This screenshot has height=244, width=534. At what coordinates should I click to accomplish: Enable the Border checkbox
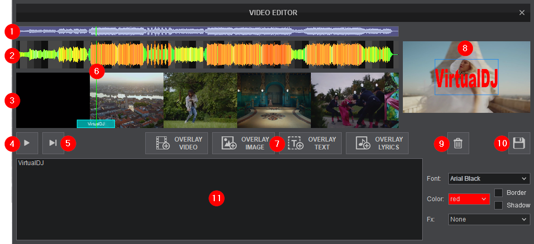498,193
